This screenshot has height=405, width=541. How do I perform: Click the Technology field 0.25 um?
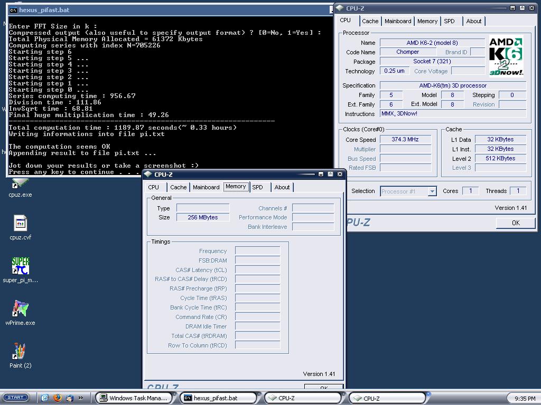394,71
